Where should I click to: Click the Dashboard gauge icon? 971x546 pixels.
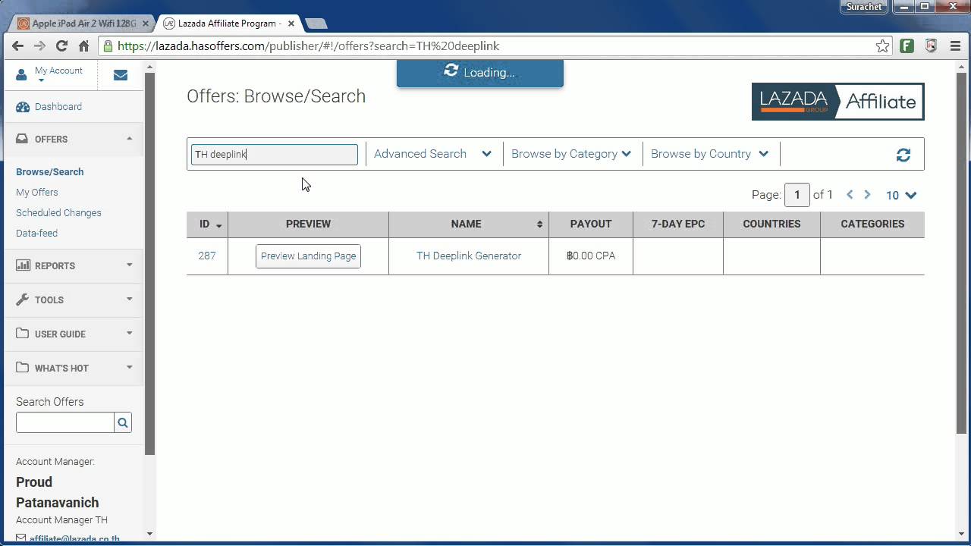[23, 107]
